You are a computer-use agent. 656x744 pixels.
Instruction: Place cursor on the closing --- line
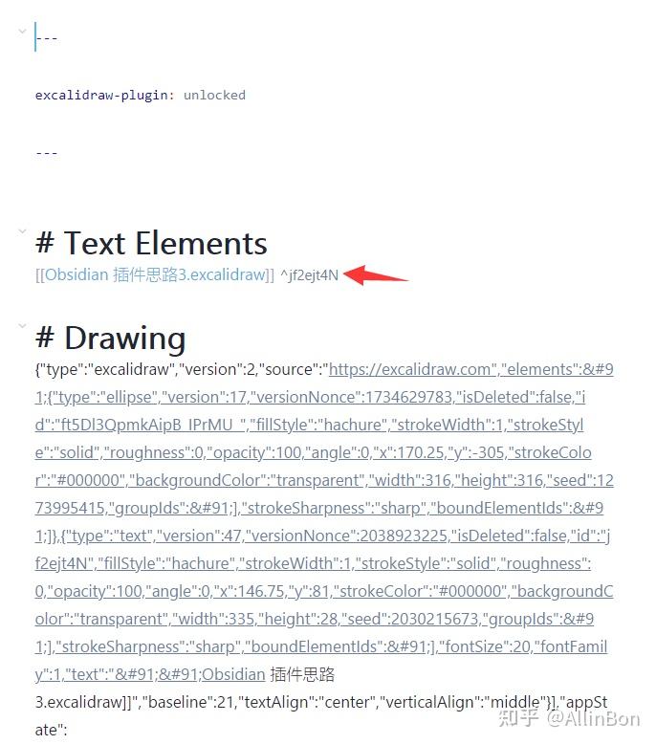[x=47, y=152]
